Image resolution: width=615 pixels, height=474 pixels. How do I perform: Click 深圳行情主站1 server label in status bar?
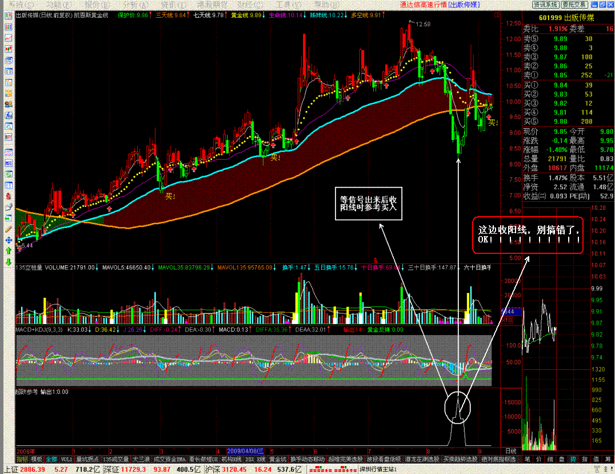coord(378,469)
